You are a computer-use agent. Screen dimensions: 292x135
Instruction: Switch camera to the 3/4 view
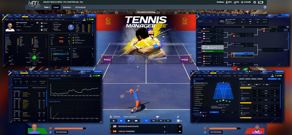(x=161, y=121)
